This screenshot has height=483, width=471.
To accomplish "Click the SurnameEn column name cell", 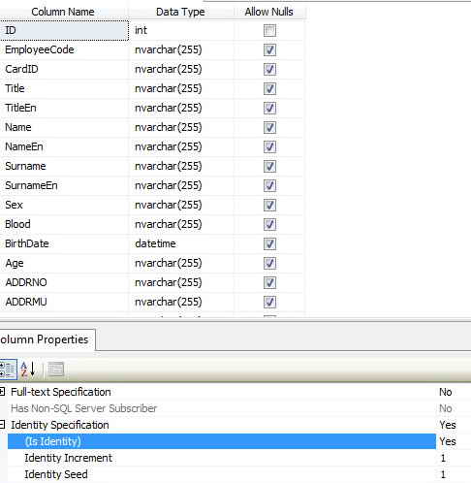I will pyautogui.click(x=64, y=185).
